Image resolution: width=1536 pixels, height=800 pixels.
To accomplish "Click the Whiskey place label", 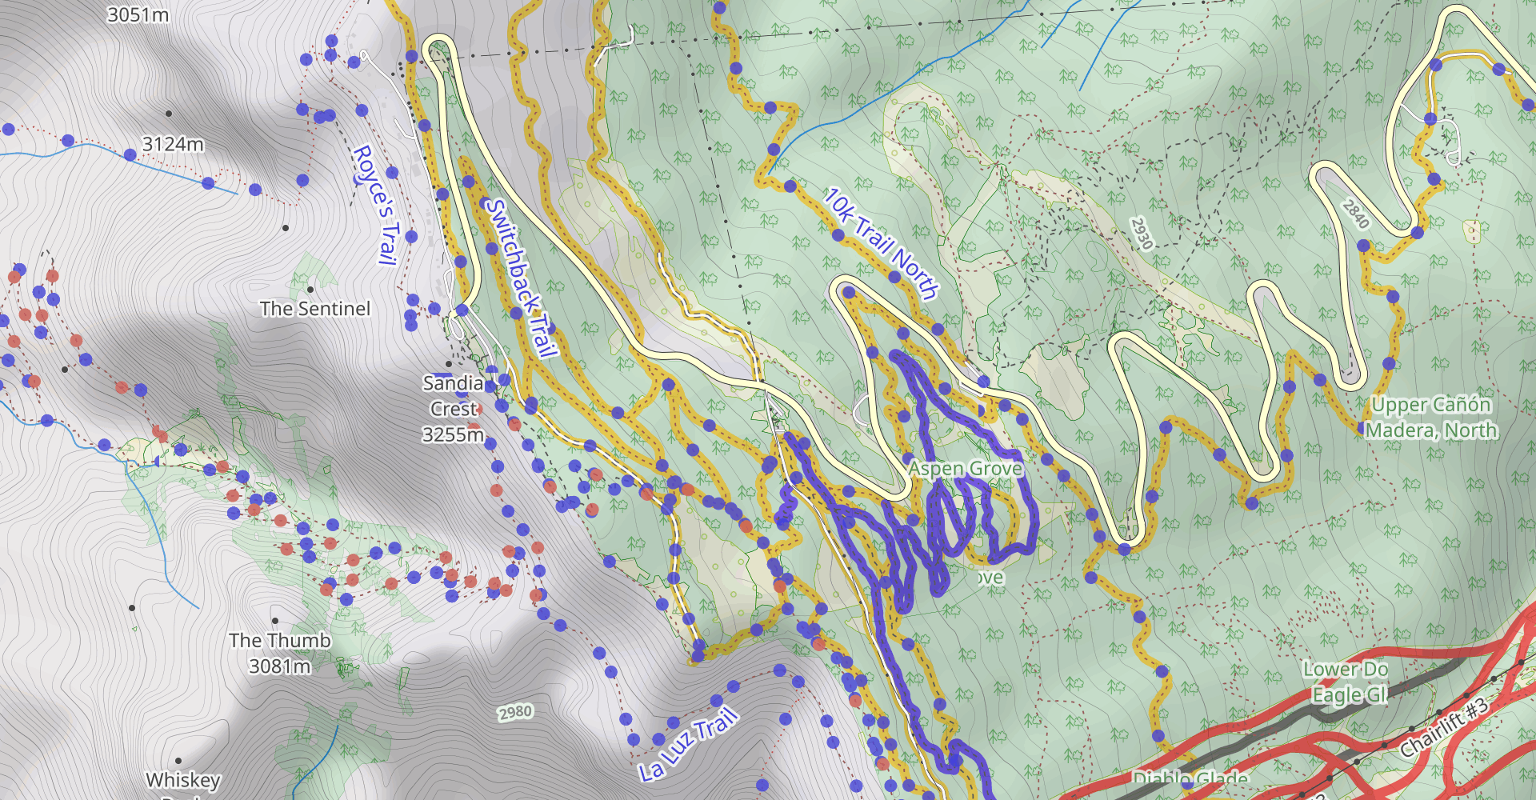I will tap(183, 780).
